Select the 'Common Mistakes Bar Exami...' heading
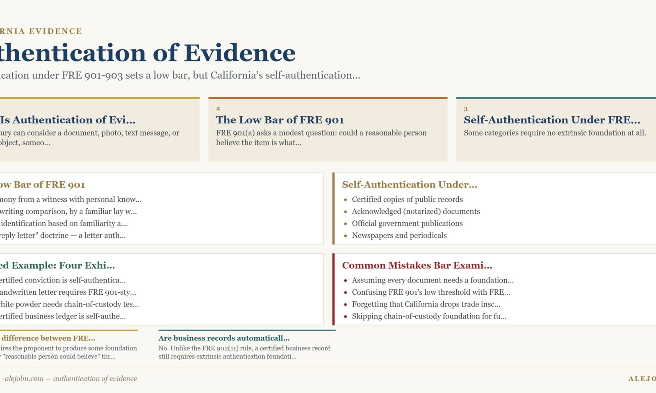Image resolution: width=656 pixels, height=393 pixels. tap(417, 265)
